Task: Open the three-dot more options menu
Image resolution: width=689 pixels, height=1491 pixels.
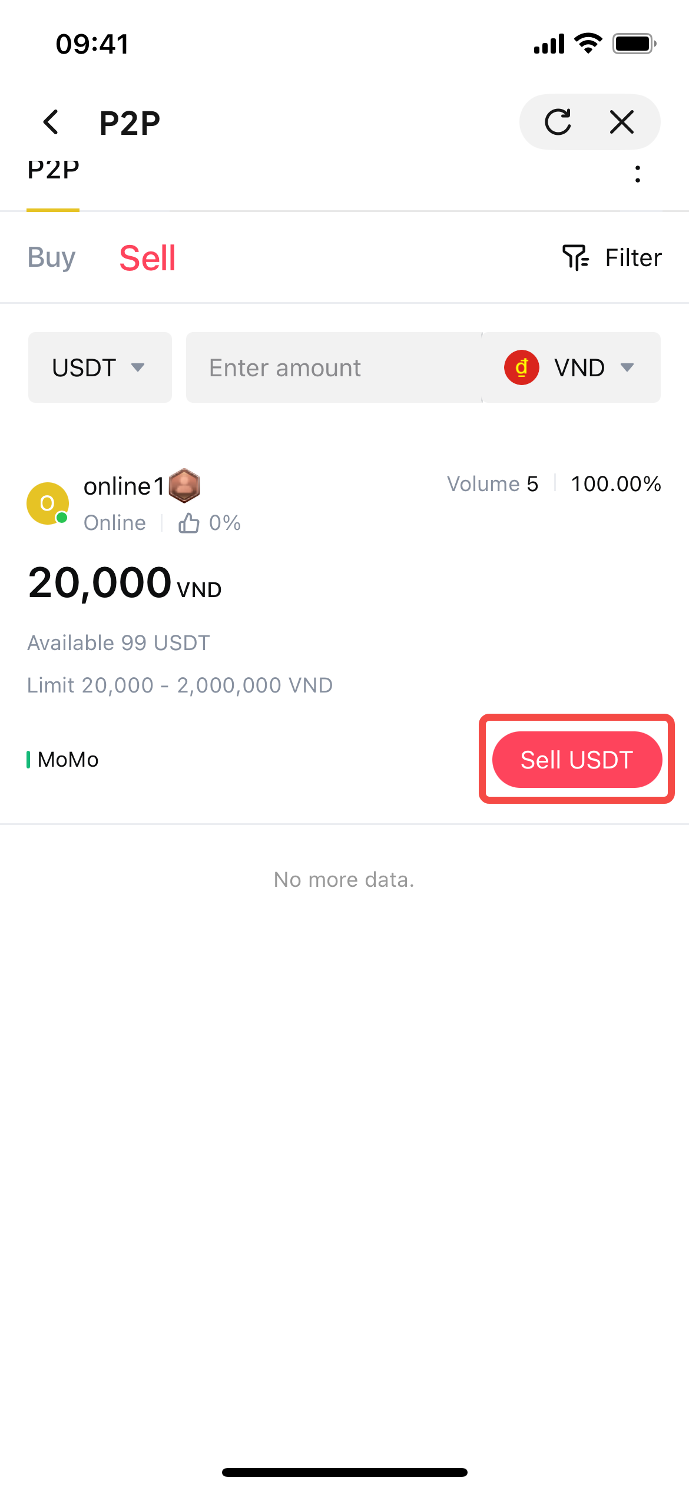Action: point(638,174)
